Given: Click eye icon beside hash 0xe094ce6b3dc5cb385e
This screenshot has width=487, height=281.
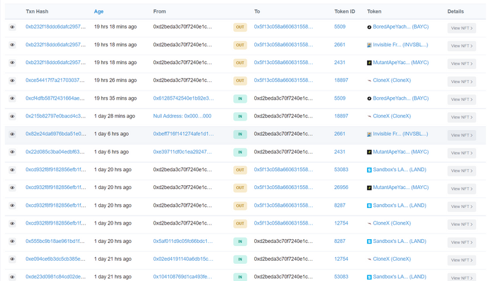Looking at the screenshot, I should pos(12,259).
